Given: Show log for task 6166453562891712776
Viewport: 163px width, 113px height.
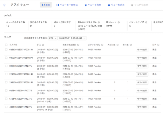Looking at the screenshot, I should (154, 99).
